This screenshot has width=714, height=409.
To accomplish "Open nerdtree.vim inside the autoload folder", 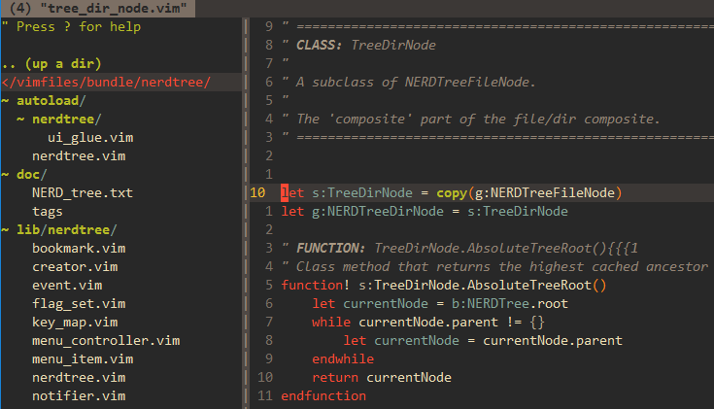I will (79, 155).
